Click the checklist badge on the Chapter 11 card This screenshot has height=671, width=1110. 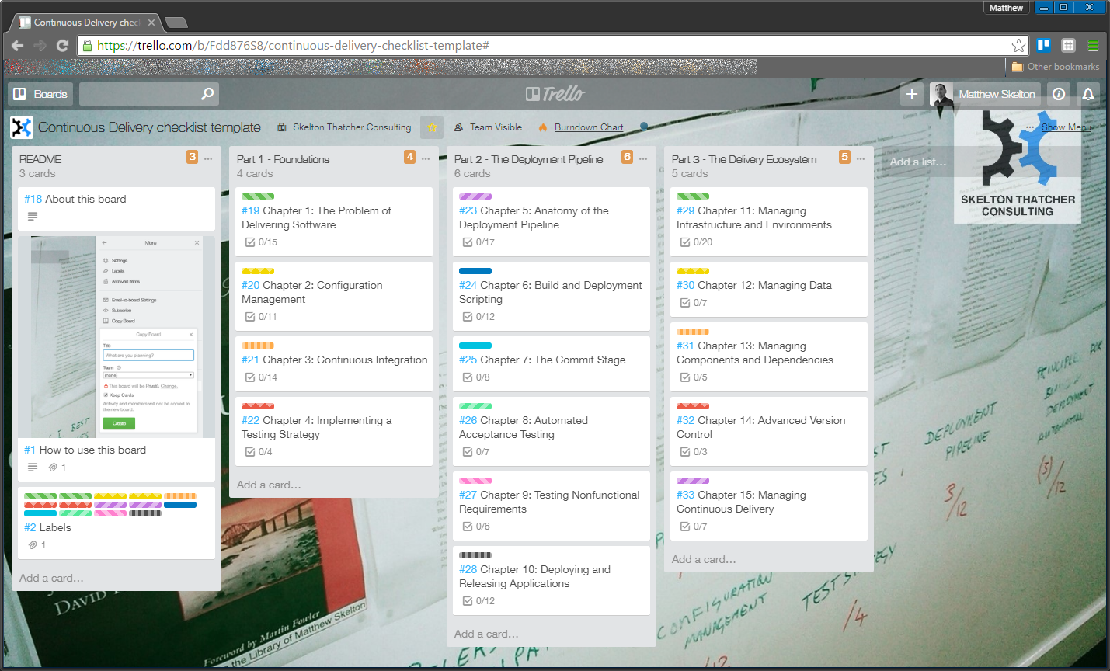click(697, 242)
